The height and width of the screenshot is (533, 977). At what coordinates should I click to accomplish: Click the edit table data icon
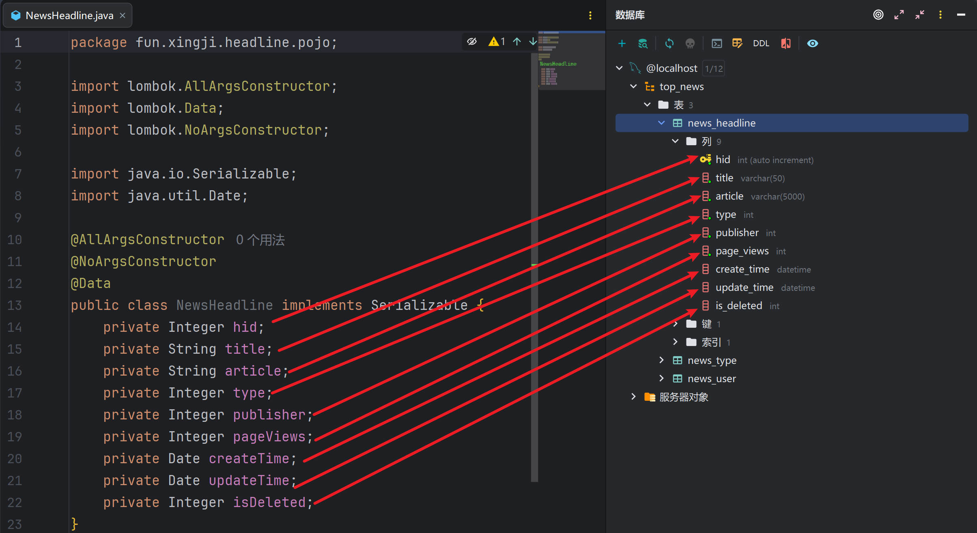(x=737, y=43)
